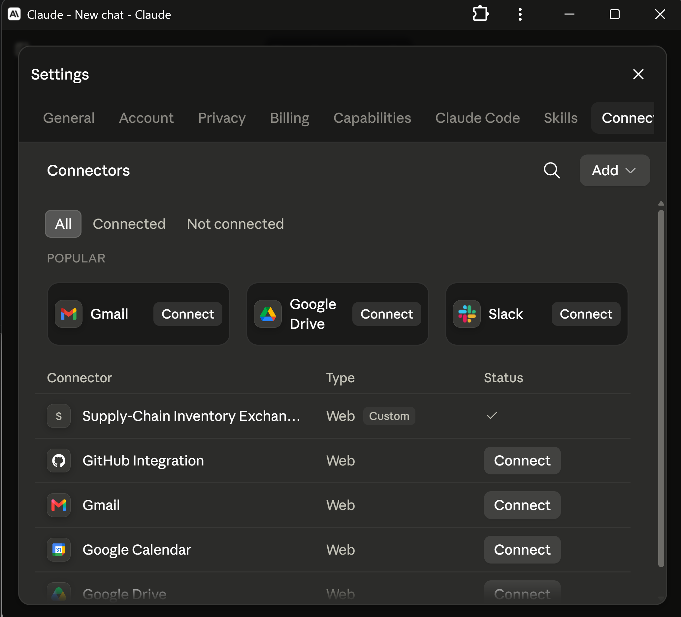Click the Type column header
The height and width of the screenshot is (617, 681).
(x=340, y=378)
